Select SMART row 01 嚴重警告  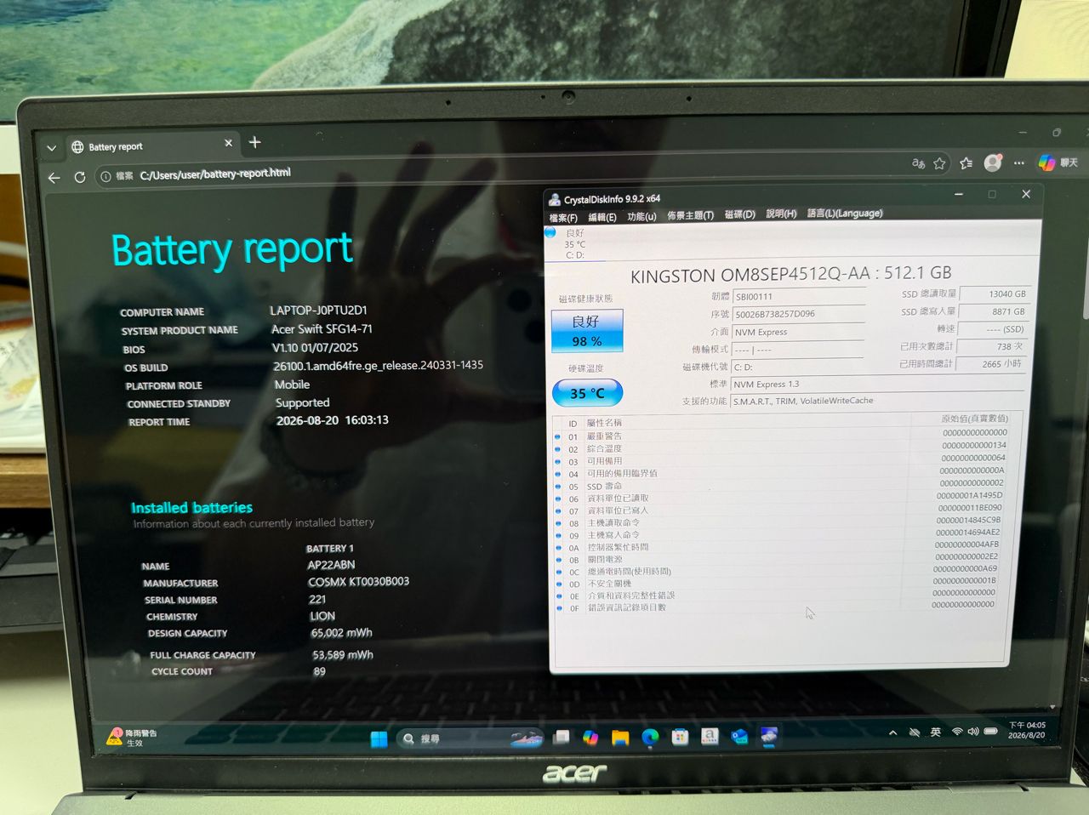point(782,435)
